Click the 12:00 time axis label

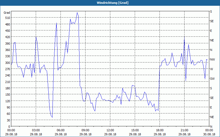point(110,130)
